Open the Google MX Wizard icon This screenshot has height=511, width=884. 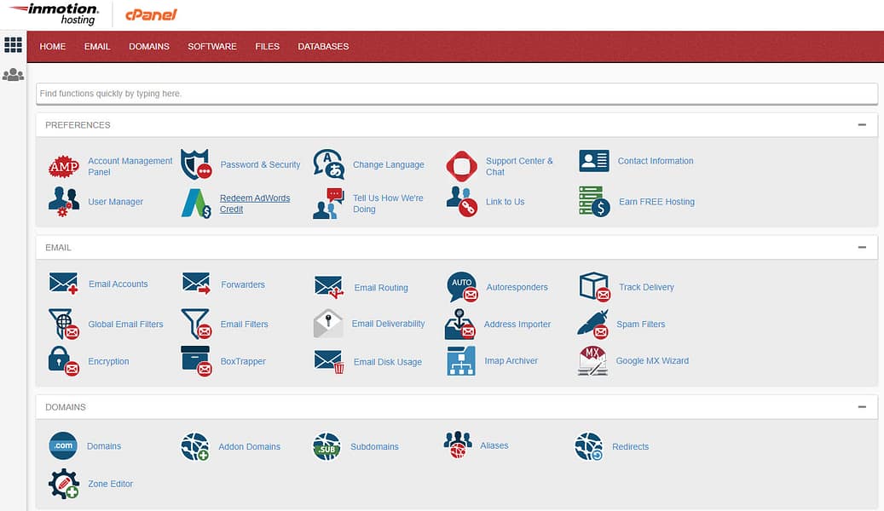592,360
